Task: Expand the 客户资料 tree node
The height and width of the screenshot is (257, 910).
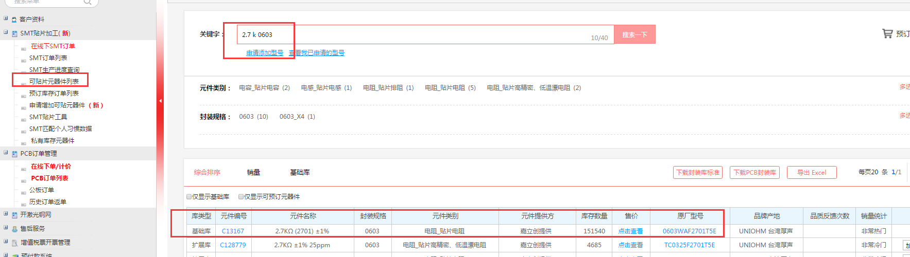Action: point(6,19)
